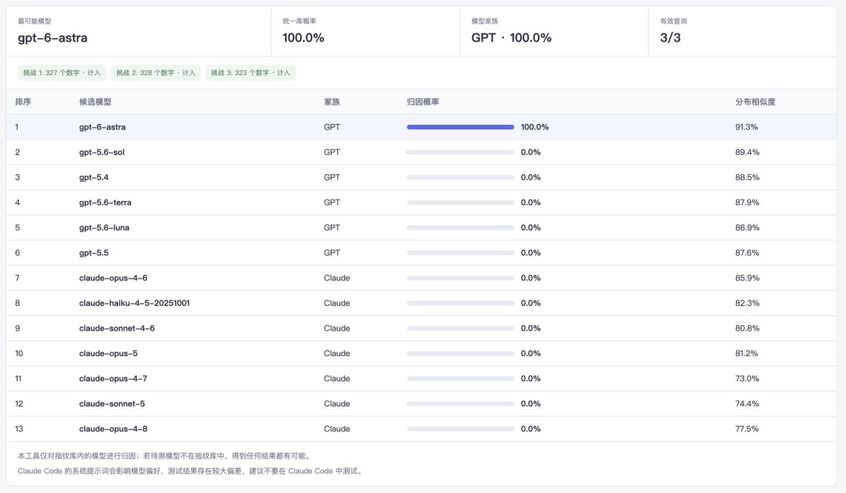Click the 88.5% similarity value
This screenshot has width=846, height=493.
[x=747, y=178]
